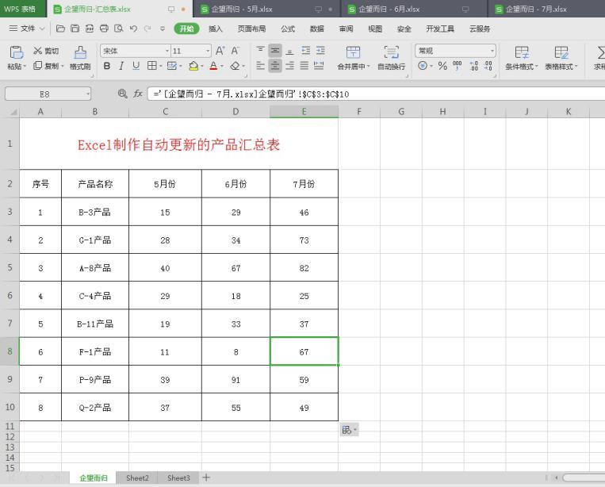The height and width of the screenshot is (487, 605).
Task: Expand the Merge and Center arrow
Action: click(x=369, y=67)
